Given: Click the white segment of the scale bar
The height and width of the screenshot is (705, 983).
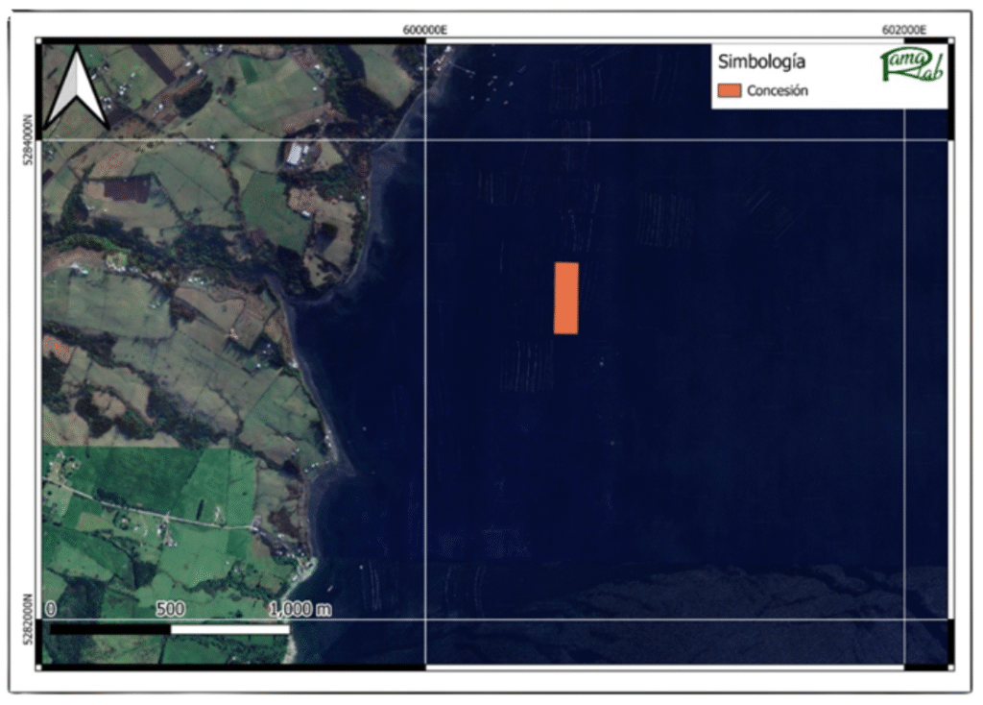Looking at the screenshot, I should 229,629.
